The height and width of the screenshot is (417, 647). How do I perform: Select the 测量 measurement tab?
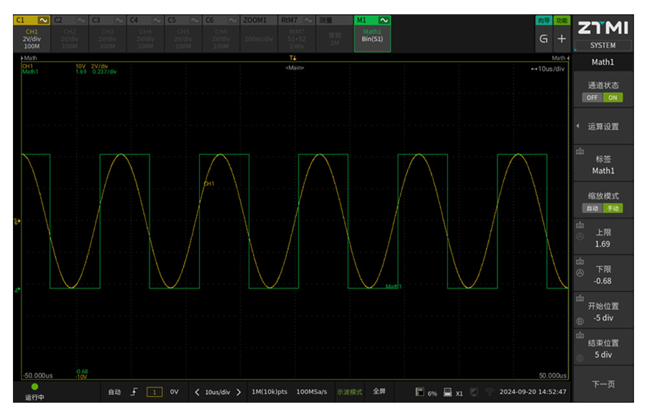tap(334, 20)
